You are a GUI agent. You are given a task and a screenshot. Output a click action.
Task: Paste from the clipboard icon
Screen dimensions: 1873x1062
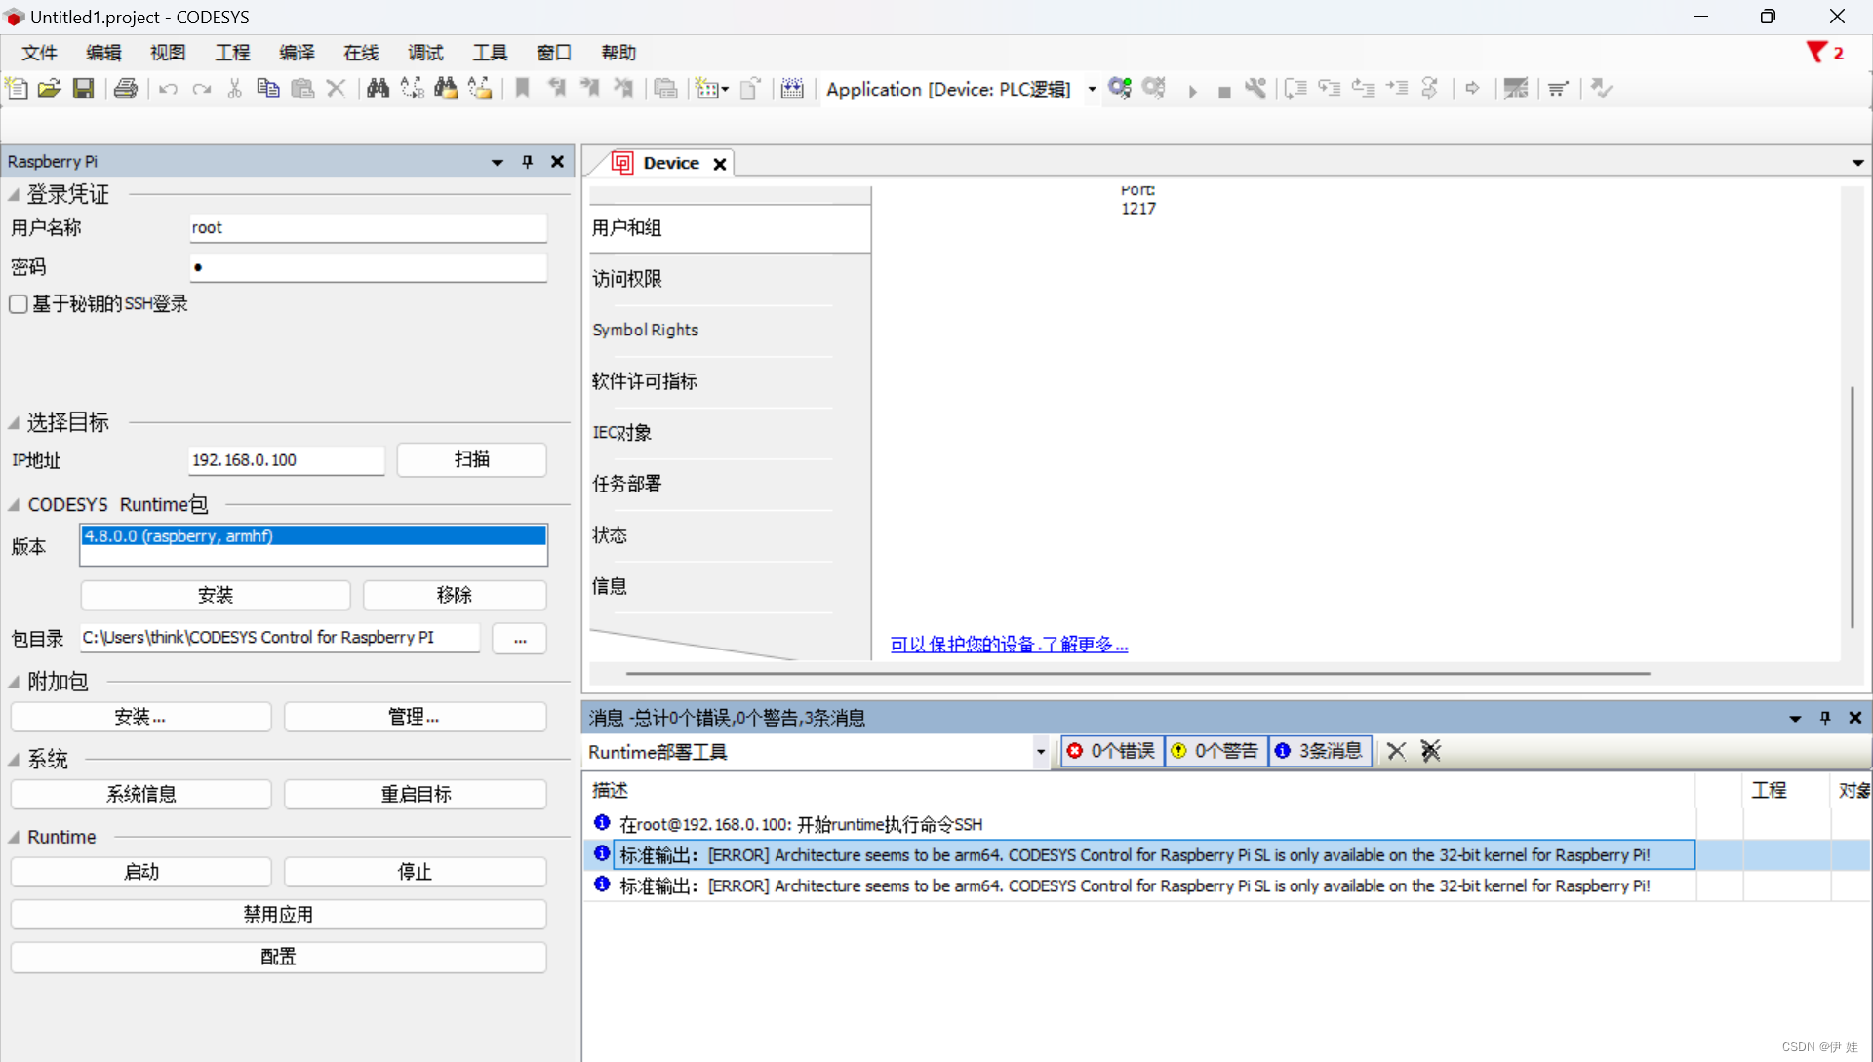pyautogui.click(x=302, y=89)
